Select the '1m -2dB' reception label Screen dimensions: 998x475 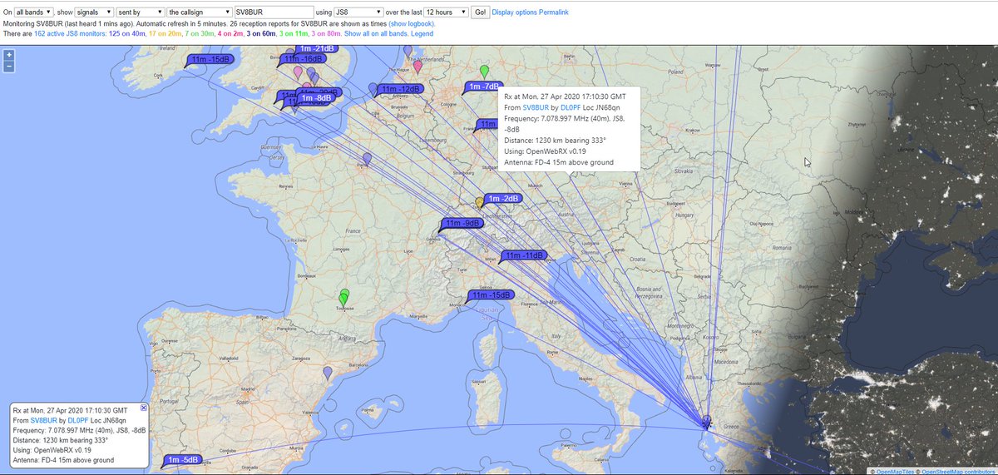click(x=501, y=199)
